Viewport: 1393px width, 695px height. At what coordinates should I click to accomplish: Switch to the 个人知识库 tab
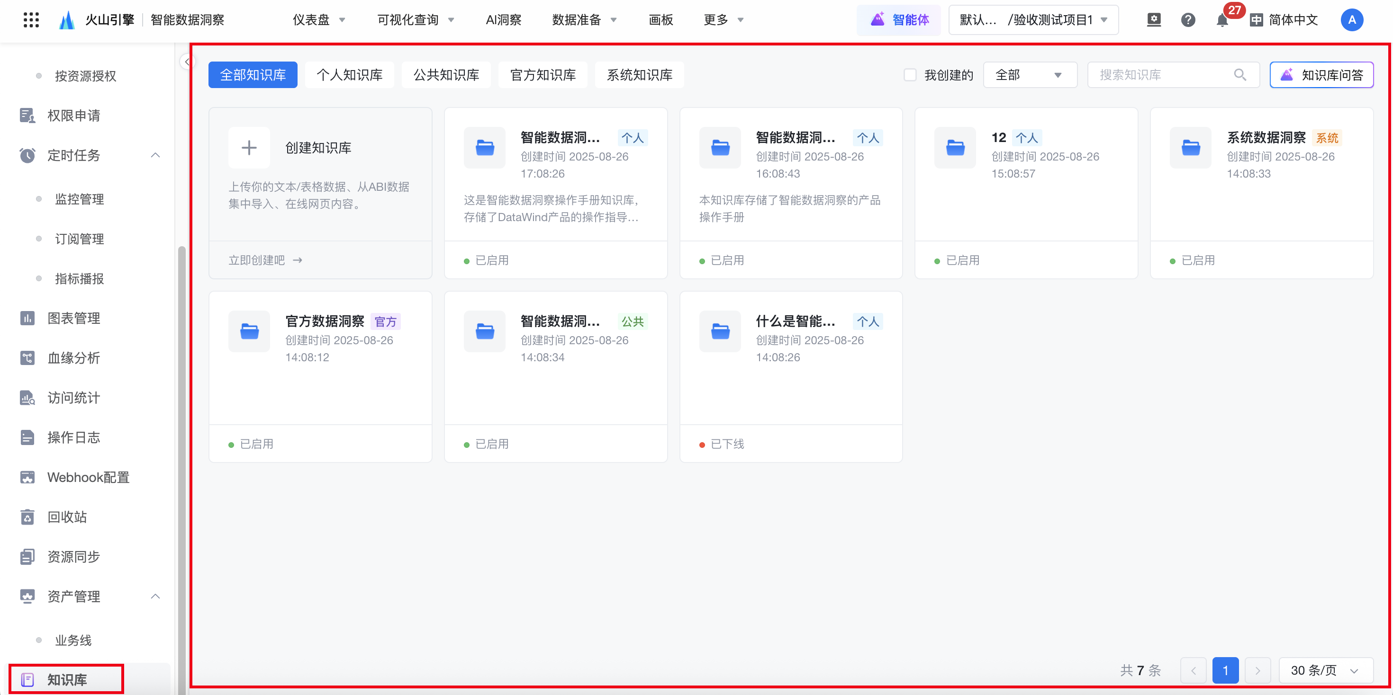pyautogui.click(x=349, y=75)
